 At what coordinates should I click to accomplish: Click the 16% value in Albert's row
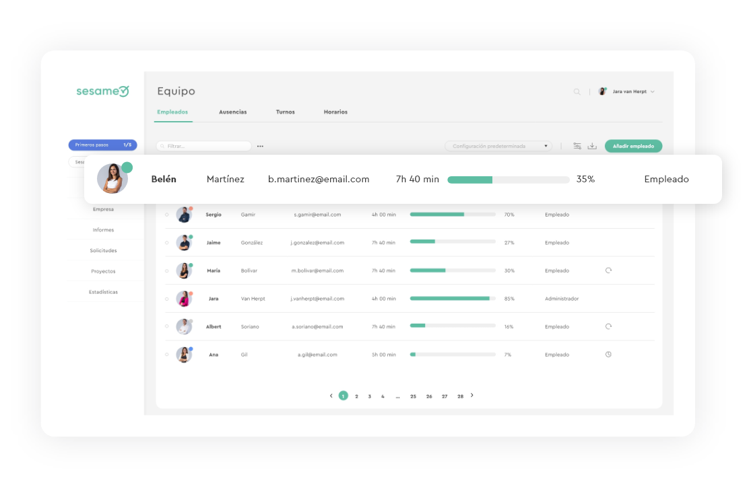click(509, 327)
